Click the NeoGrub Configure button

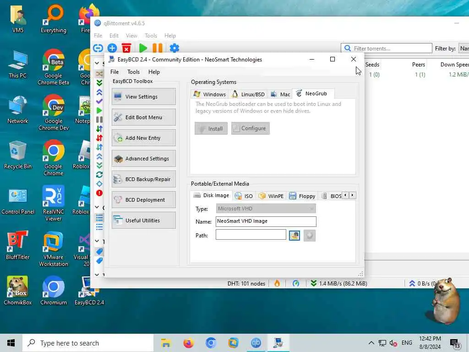[x=251, y=128]
